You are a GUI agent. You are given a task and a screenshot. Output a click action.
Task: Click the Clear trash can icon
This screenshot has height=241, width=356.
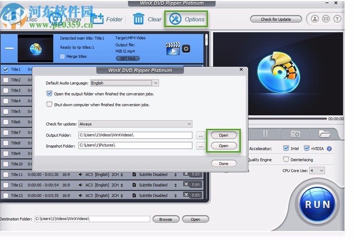pos(138,19)
